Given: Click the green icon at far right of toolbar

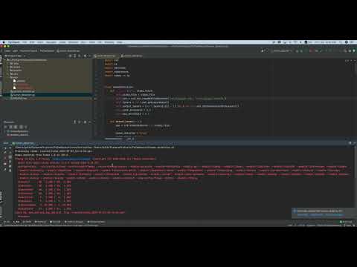Looking at the screenshot, I should point(354,51).
